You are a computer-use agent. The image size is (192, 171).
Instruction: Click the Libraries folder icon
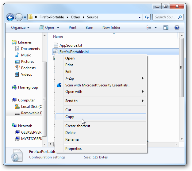coord(14,42)
